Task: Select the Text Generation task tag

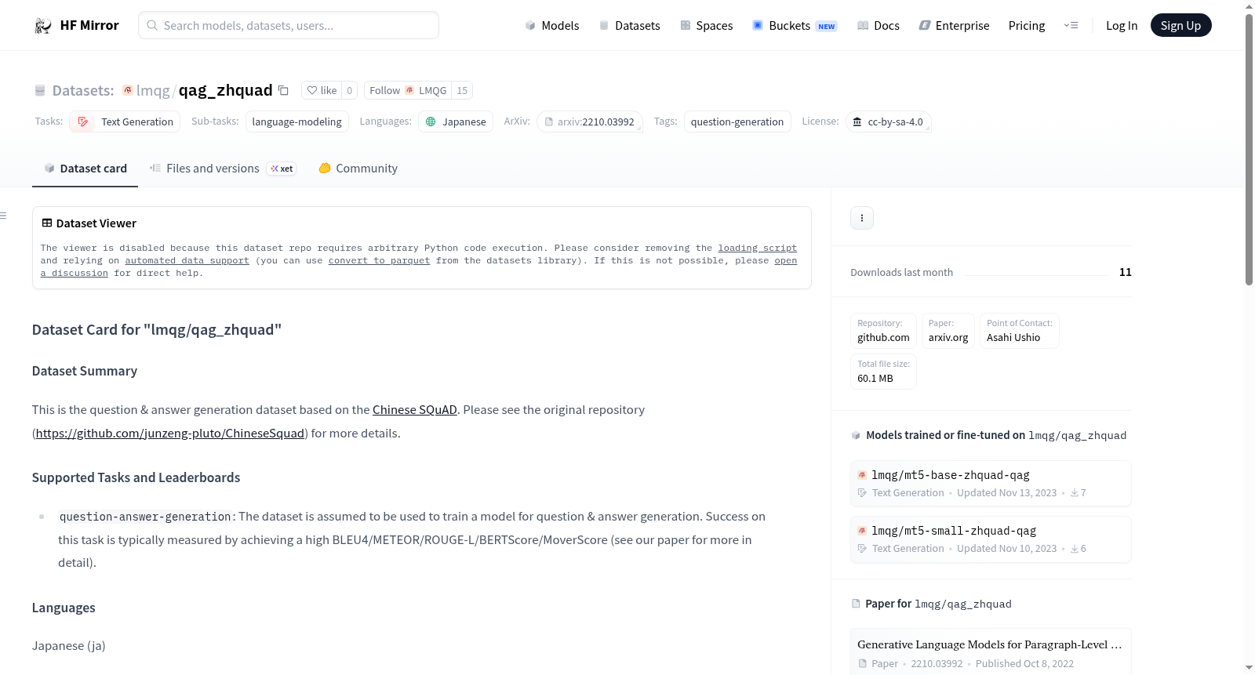Action: (125, 122)
